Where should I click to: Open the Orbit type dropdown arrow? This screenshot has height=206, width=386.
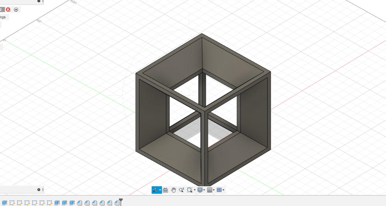(160, 190)
